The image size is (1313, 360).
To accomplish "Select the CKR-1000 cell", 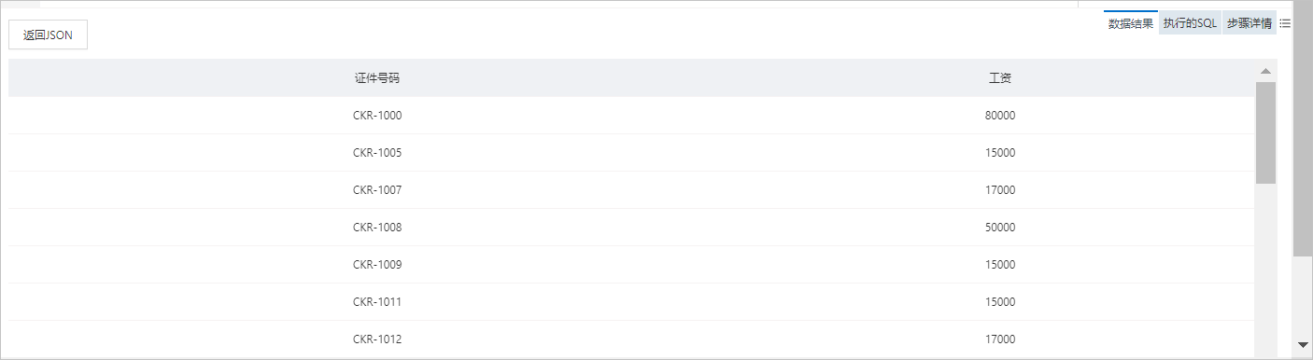I will click(x=377, y=116).
